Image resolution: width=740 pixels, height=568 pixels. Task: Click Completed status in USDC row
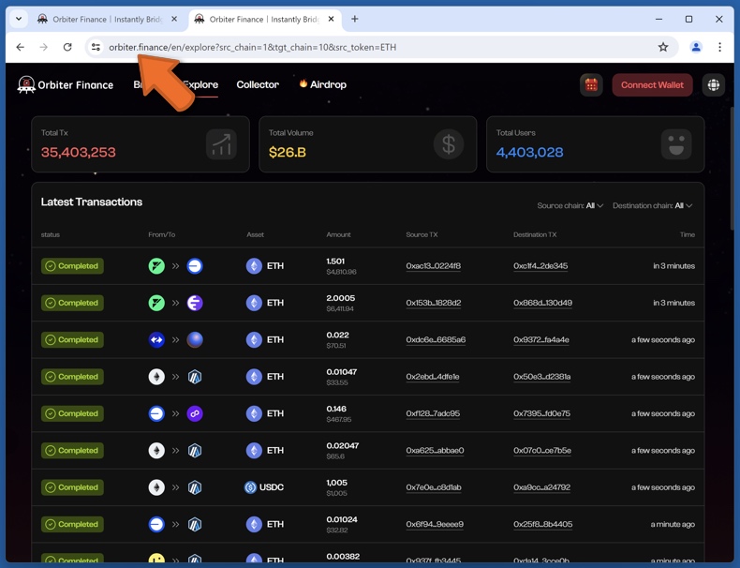(72, 487)
